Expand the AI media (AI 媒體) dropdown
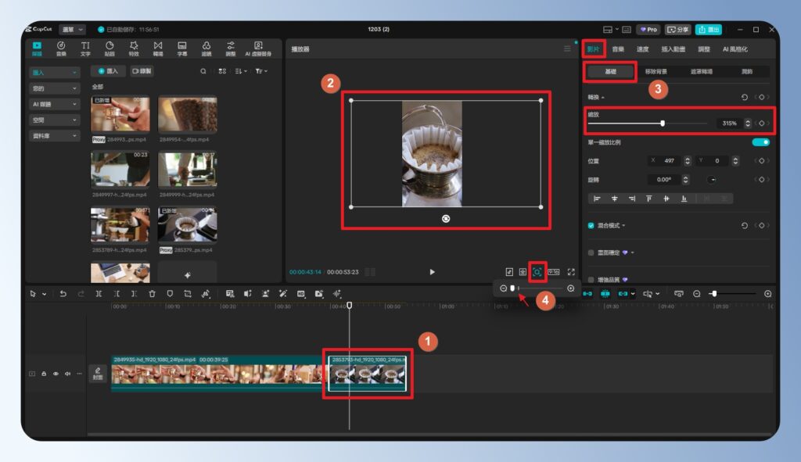The image size is (801, 462). [x=54, y=104]
